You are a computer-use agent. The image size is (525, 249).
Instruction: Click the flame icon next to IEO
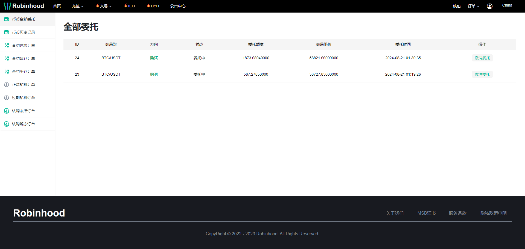[x=126, y=6]
